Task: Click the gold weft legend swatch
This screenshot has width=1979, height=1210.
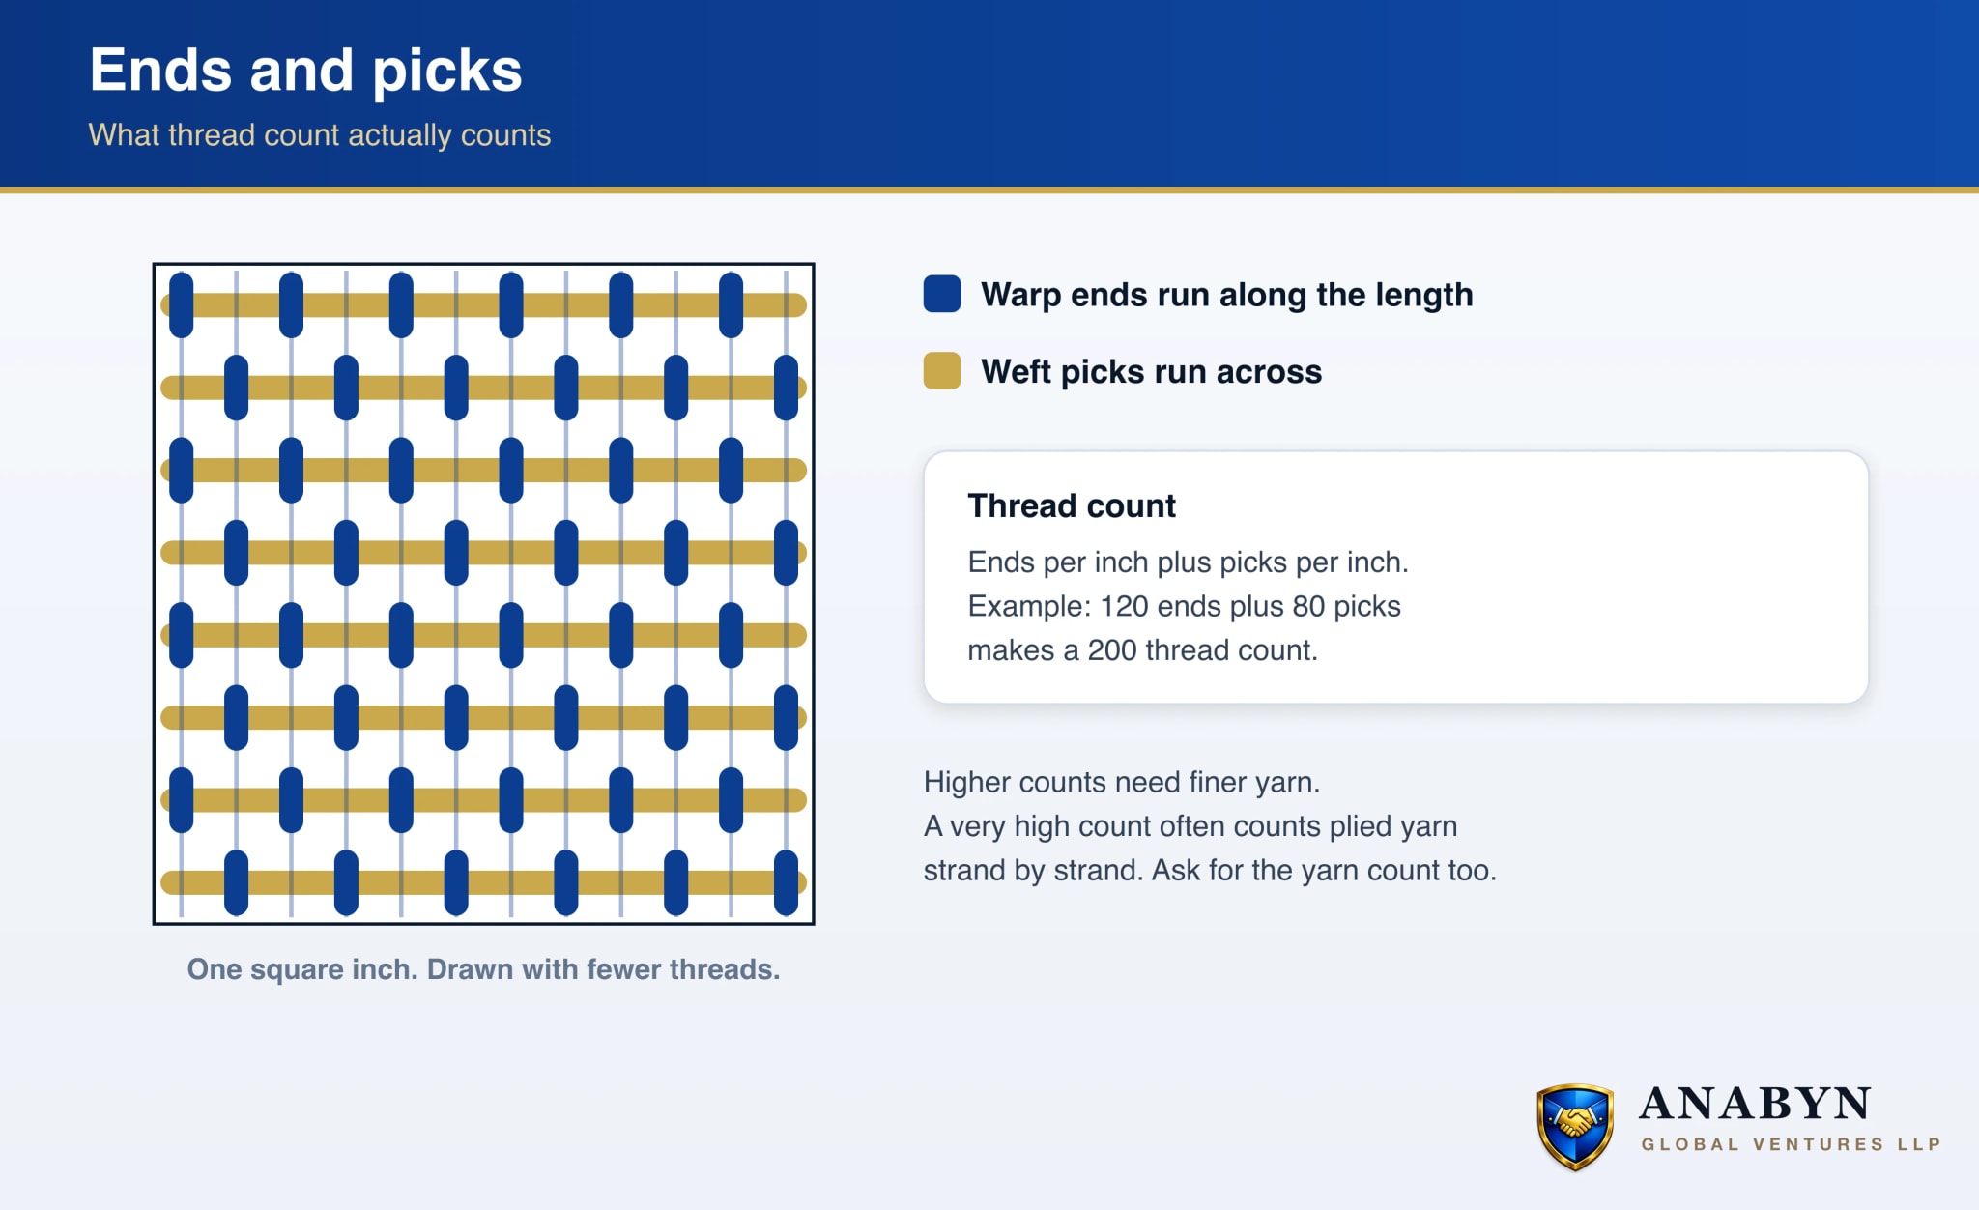Action: pos(941,370)
